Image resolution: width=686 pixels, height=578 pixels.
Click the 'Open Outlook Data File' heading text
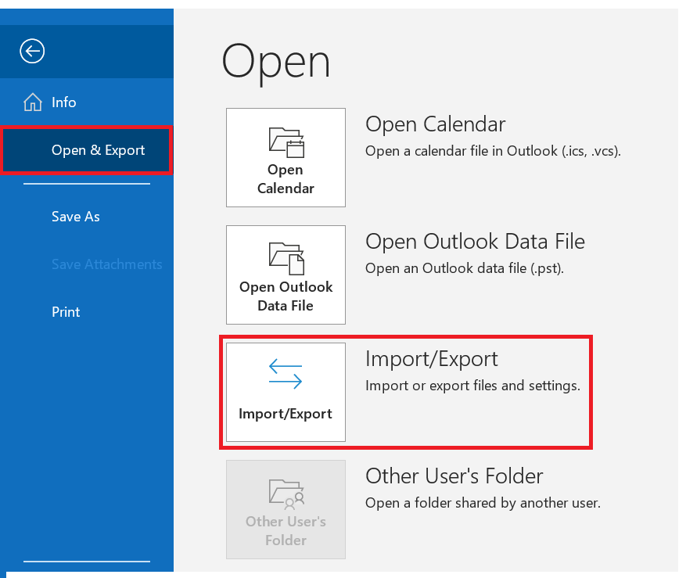click(475, 242)
